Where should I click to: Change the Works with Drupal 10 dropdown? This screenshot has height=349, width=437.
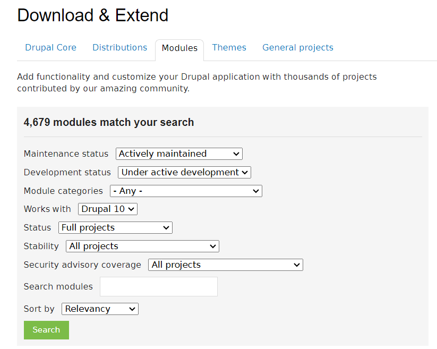coord(108,209)
